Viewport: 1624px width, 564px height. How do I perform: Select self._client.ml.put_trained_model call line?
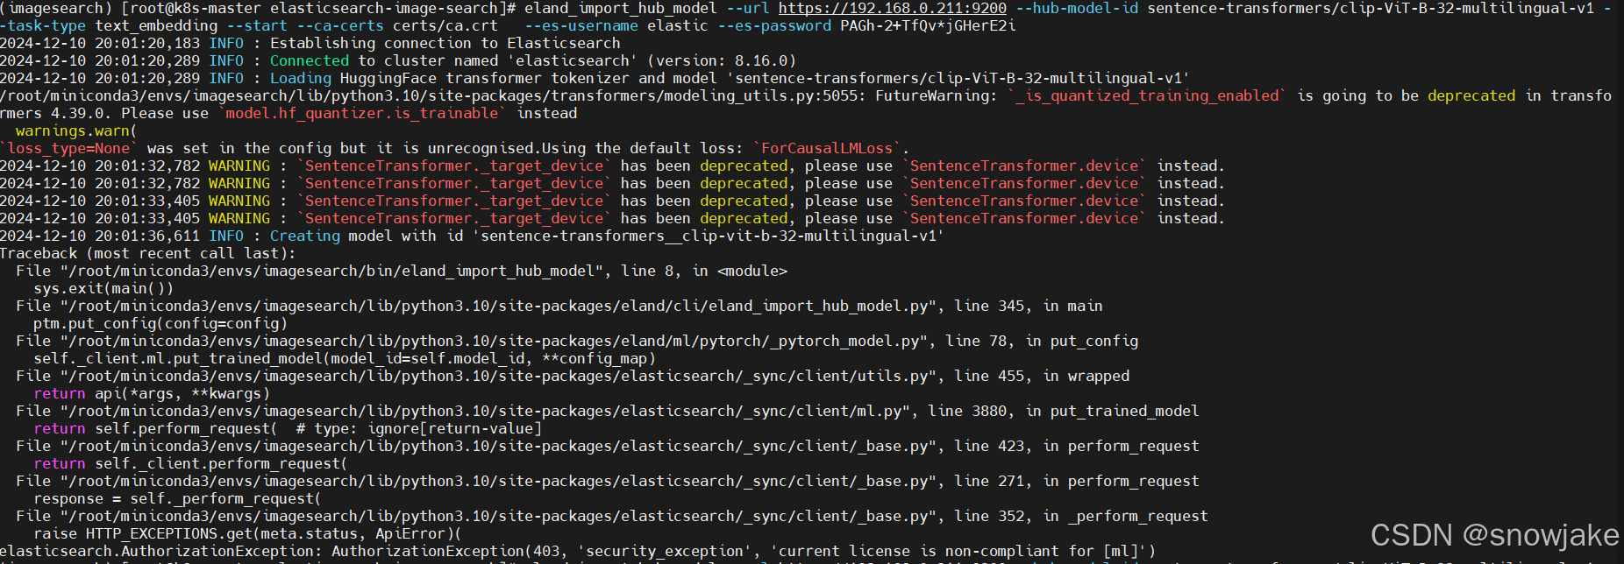tap(345, 359)
